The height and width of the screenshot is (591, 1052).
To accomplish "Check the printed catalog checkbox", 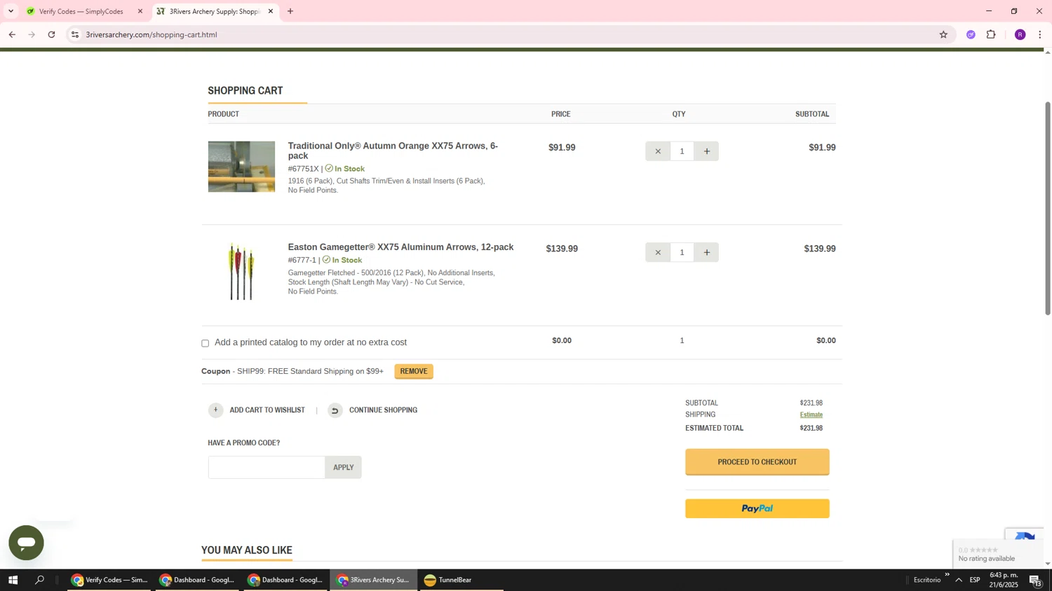I will click(205, 343).
